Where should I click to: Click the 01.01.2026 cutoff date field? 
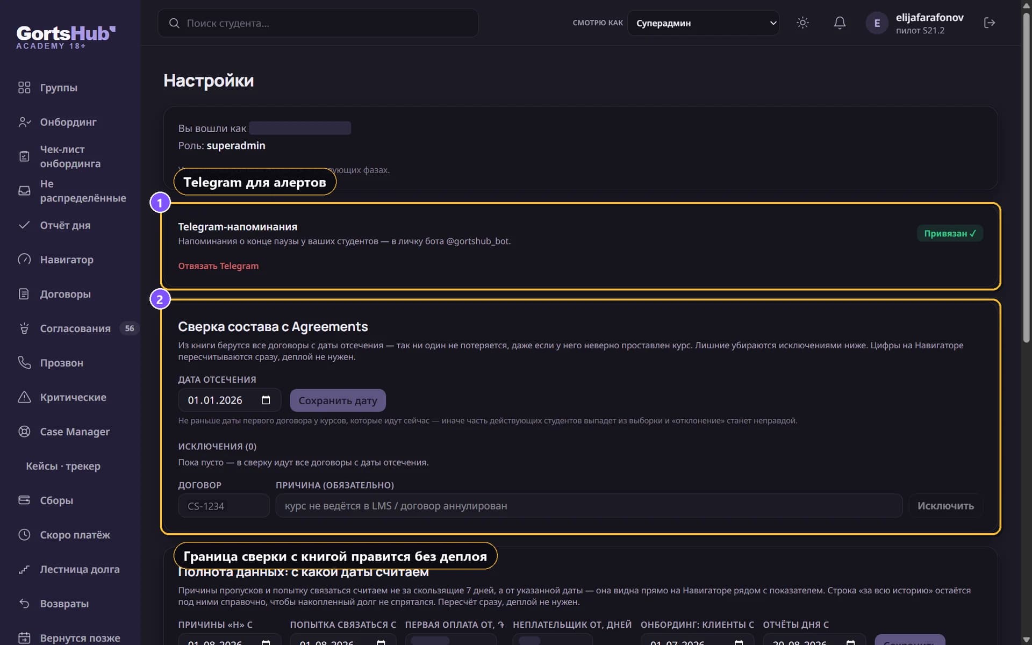tap(230, 400)
